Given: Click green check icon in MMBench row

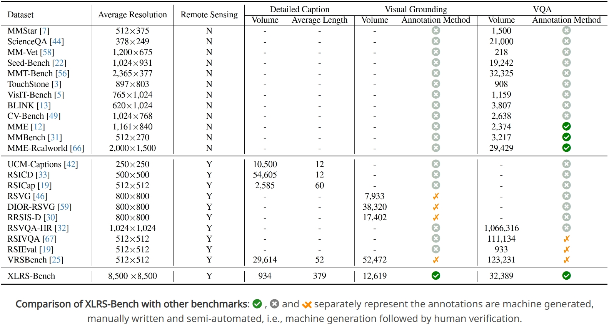Looking at the screenshot, I should pos(566,137).
